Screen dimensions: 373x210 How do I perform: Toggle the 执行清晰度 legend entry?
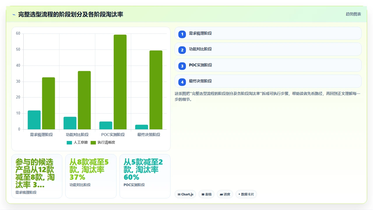coord(103,142)
